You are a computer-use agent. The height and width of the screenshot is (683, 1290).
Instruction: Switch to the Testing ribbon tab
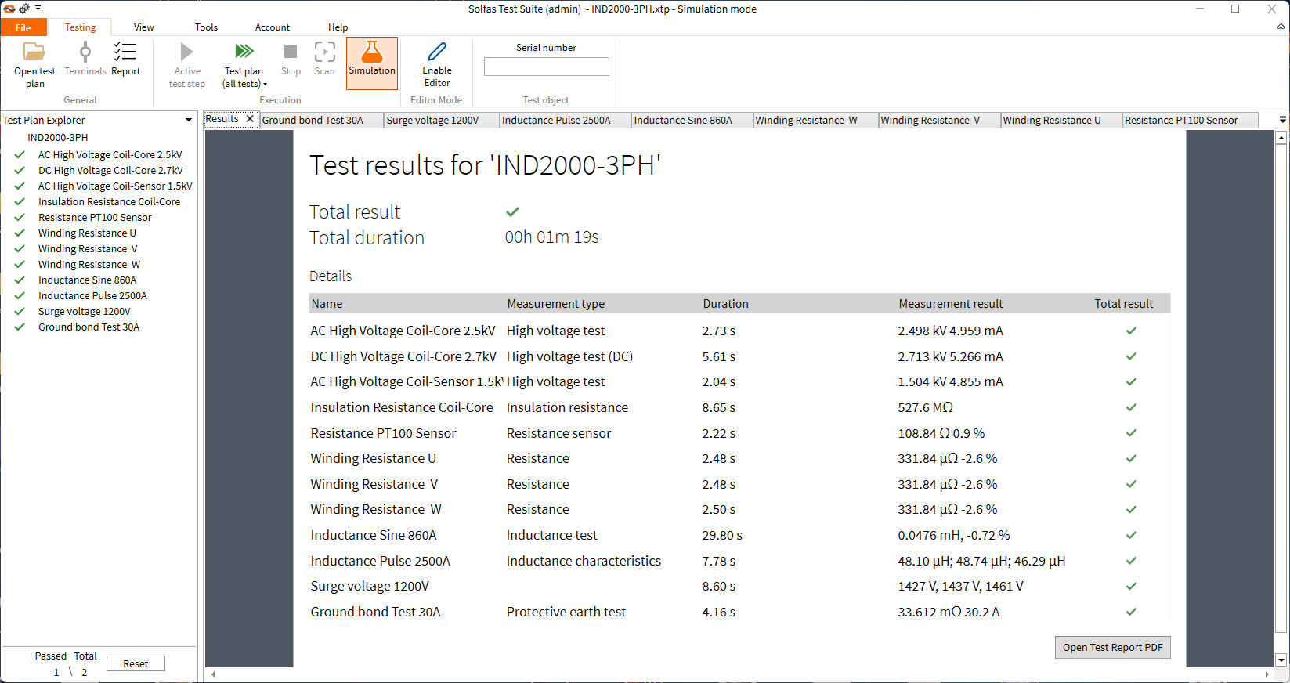tap(80, 27)
